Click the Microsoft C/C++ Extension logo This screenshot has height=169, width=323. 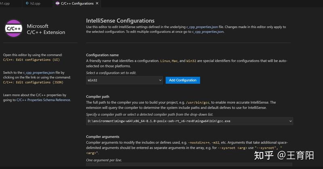(x=14, y=28)
